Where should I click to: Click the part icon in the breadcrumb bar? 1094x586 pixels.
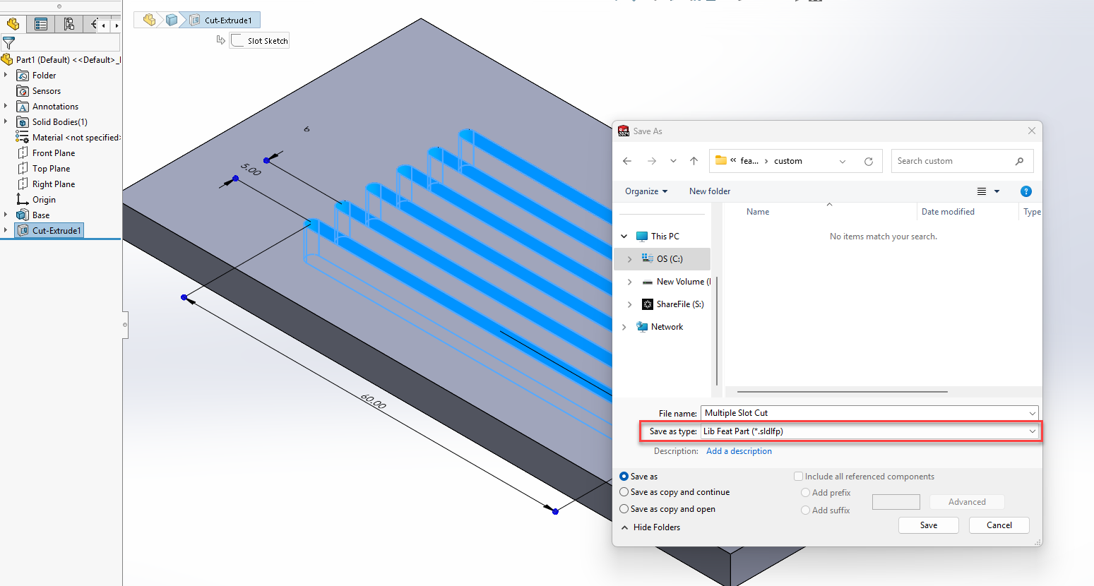point(149,20)
